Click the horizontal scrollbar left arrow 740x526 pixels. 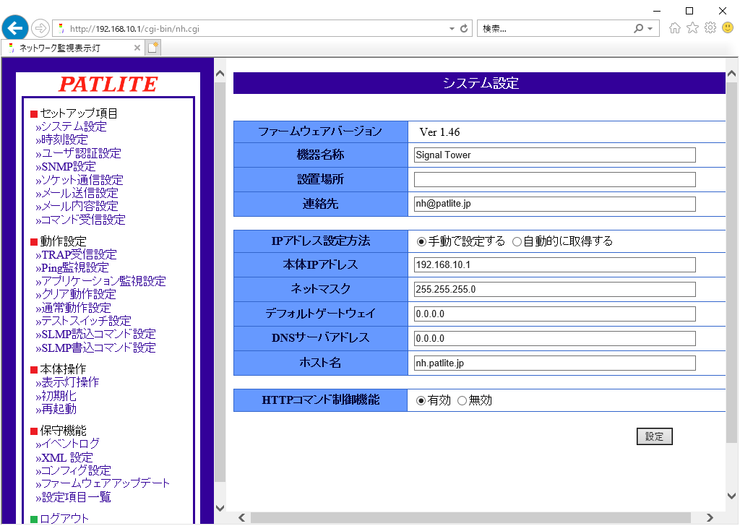[241, 518]
